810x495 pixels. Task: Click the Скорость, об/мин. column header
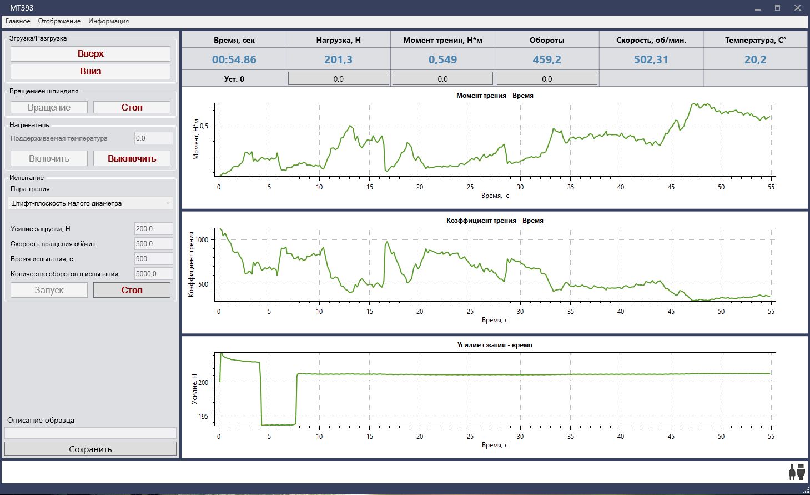coord(651,40)
